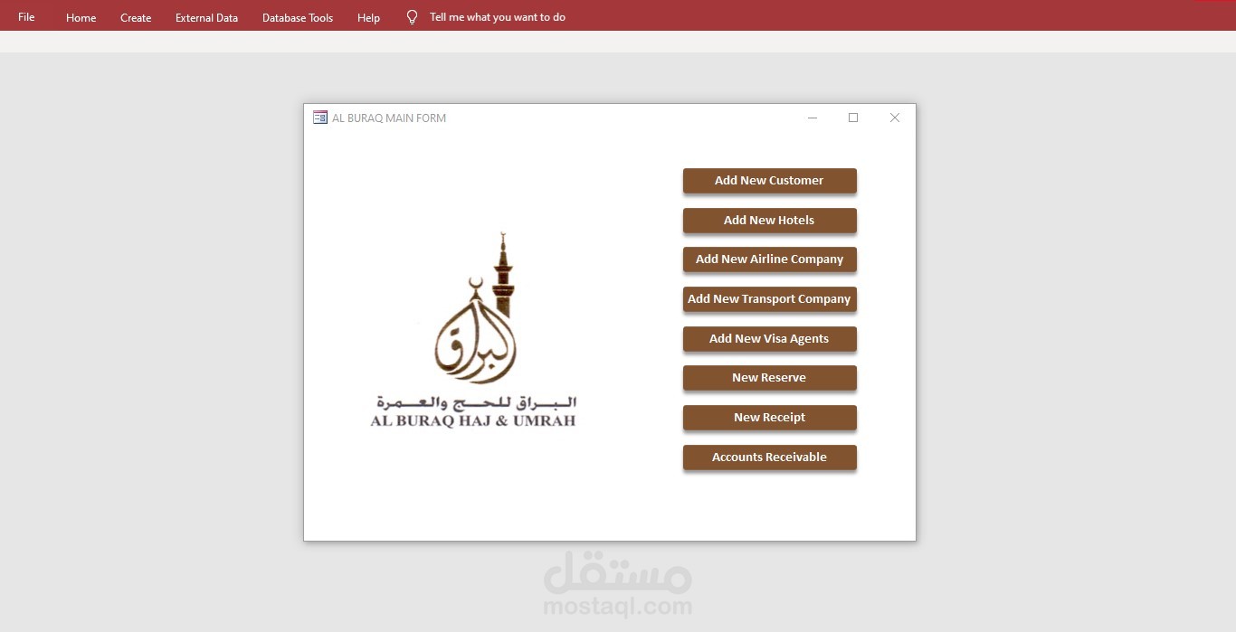The width and height of the screenshot is (1236, 632).
Task: Open the Add New Customer form
Action: point(769,180)
